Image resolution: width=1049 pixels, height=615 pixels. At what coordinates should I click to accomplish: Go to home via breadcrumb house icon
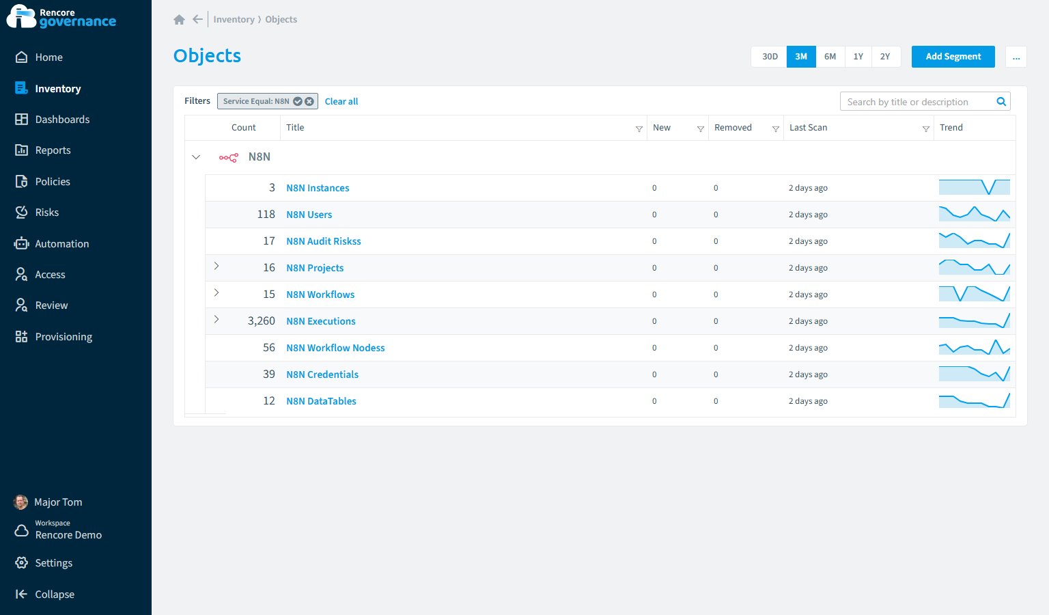point(180,20)
